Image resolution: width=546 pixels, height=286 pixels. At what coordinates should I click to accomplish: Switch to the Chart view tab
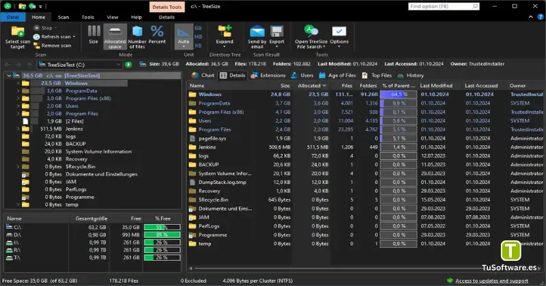[x=203, y=76]
